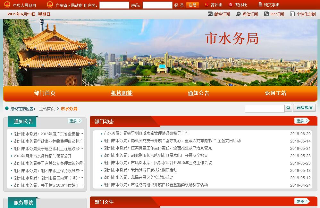The image size is (320, 208).
Task: Expand more items in 部门文件 panel
Action: tap(302, 201)
